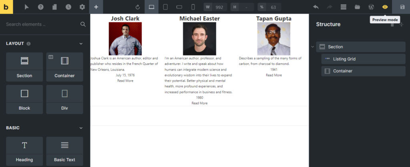
Task: Click the Josh Clark heading
Action: coord(125,18)
